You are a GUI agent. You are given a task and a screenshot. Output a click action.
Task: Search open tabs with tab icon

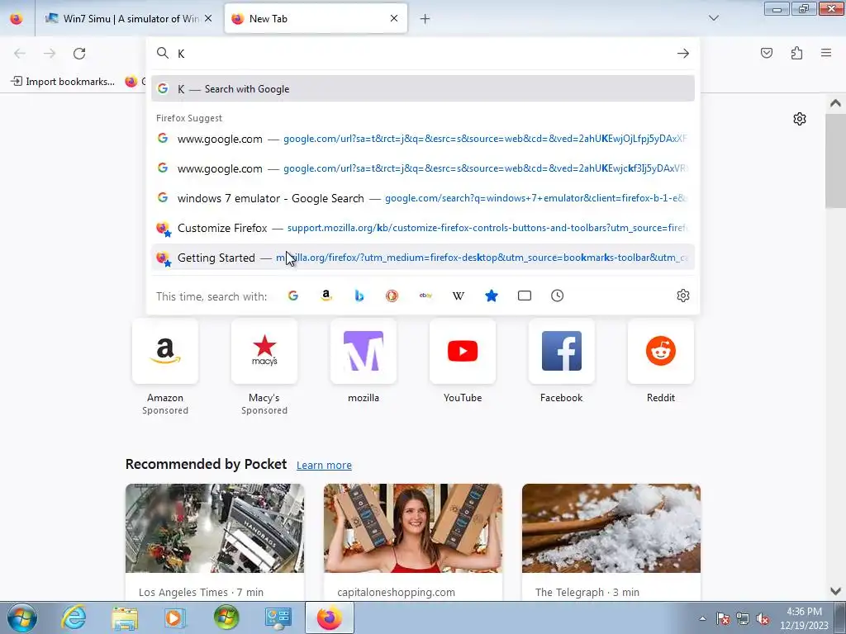[x=524, y=296]
